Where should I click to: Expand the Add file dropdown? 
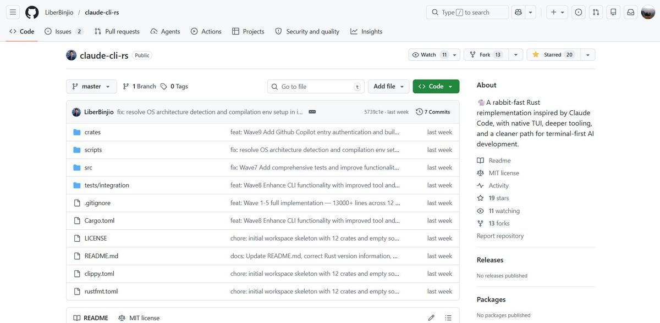tap(388, 86)
